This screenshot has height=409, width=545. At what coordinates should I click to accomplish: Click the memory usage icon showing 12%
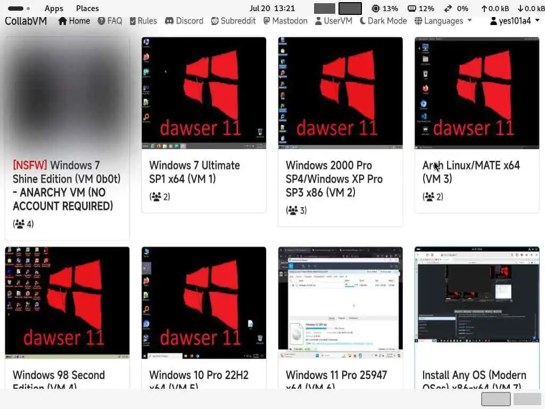point(412,9)
